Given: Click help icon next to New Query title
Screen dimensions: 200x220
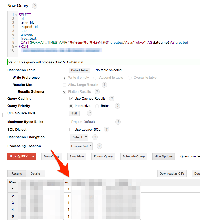Looking at the screenshot, I should click(x=35, y=6).
